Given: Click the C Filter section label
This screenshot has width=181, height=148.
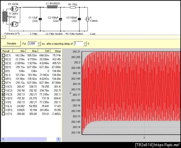Looking at the screenshot, I should pos(34,34).
